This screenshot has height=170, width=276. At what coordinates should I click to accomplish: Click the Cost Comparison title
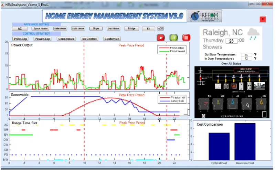point(210,125)
